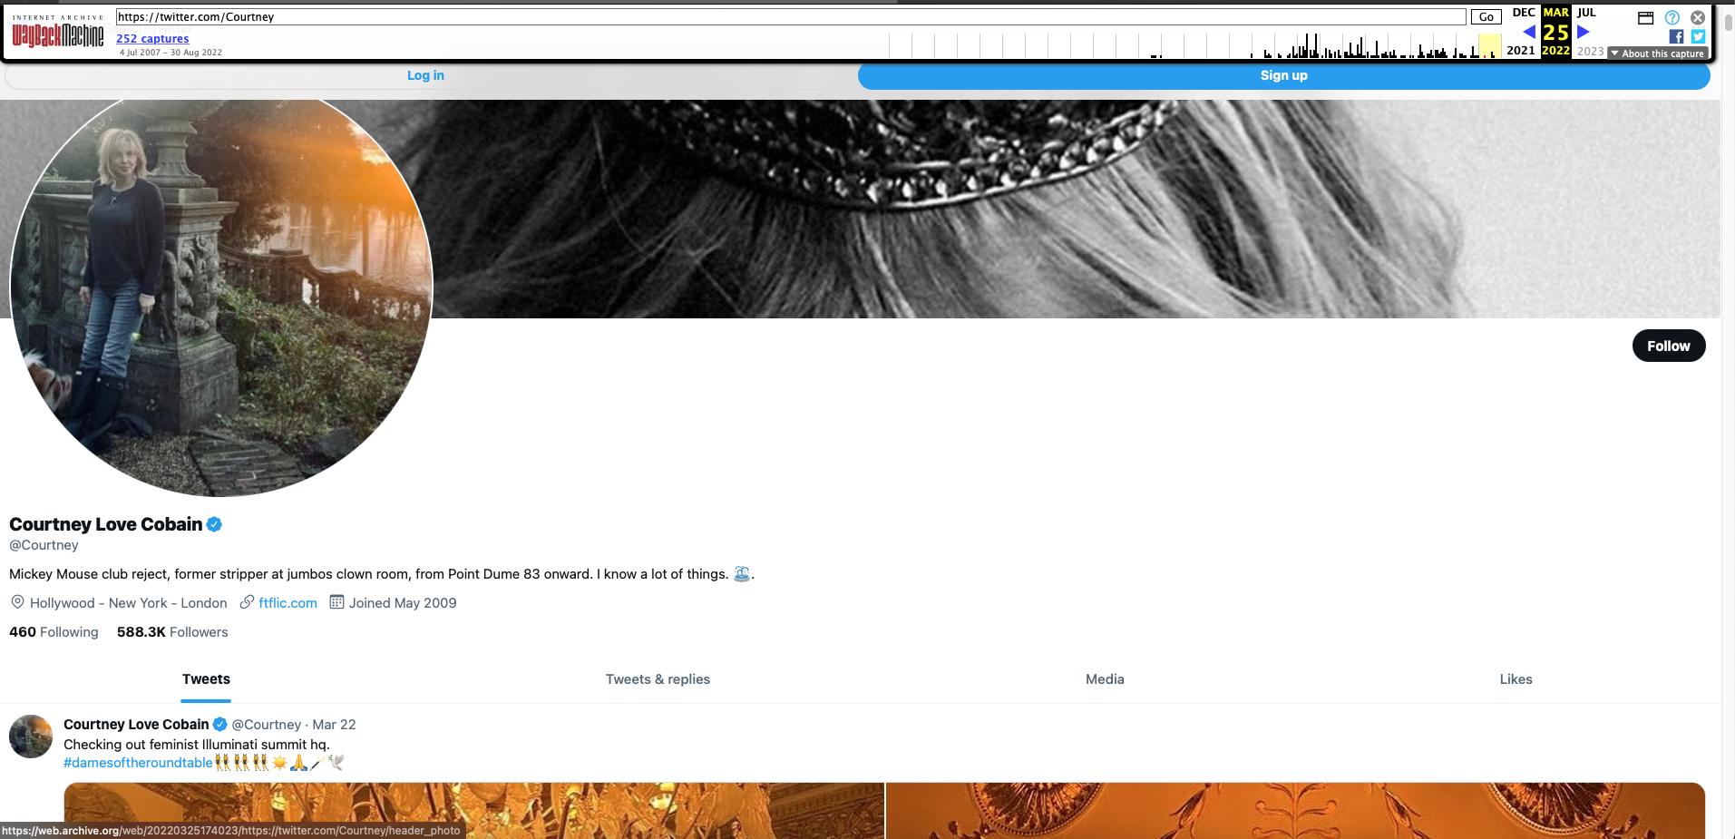Share capture on Facebook icon
The height and width of the screenshot is (839, 1735).
pyautogui.click(x=1676, y=36)
